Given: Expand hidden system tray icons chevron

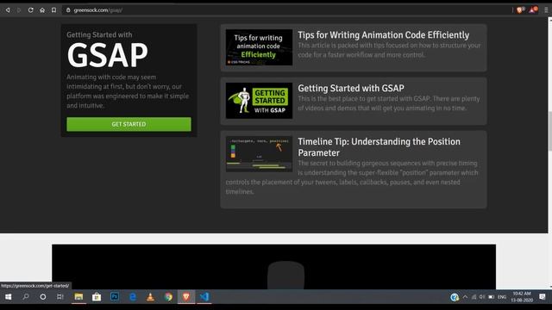Looking at the screenshot, I should pyautogui.click(x=465, y=297).
